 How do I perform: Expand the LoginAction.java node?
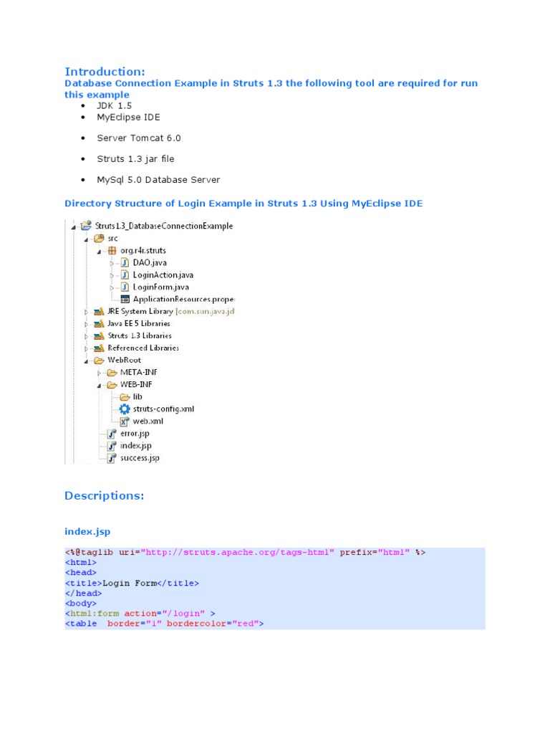click(112, 275)
